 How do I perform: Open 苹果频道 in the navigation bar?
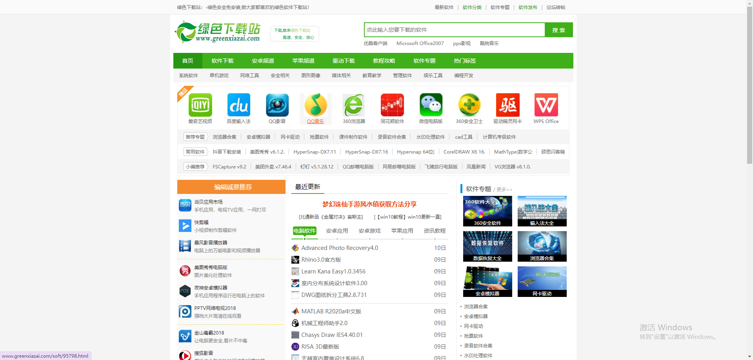click(303, 61)
